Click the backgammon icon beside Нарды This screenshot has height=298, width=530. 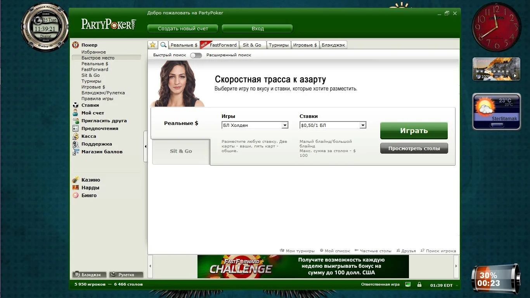[x=75, y=188]
